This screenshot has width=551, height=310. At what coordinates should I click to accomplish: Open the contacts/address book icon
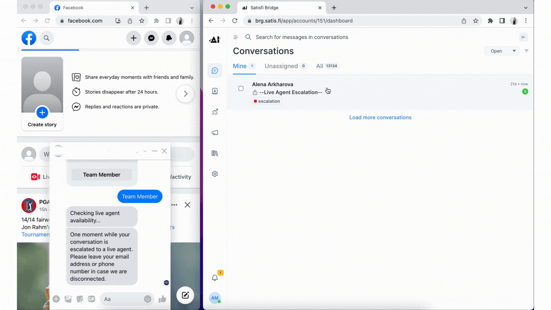[215, 91]
